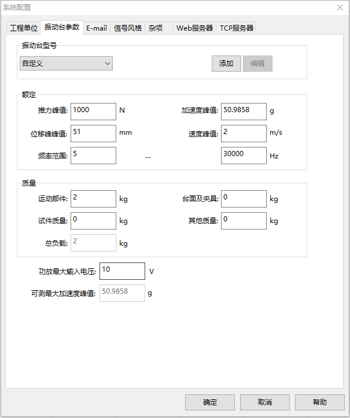Click the Hz unit label
This screenshot has width=350, height=418.
point(274,156)
